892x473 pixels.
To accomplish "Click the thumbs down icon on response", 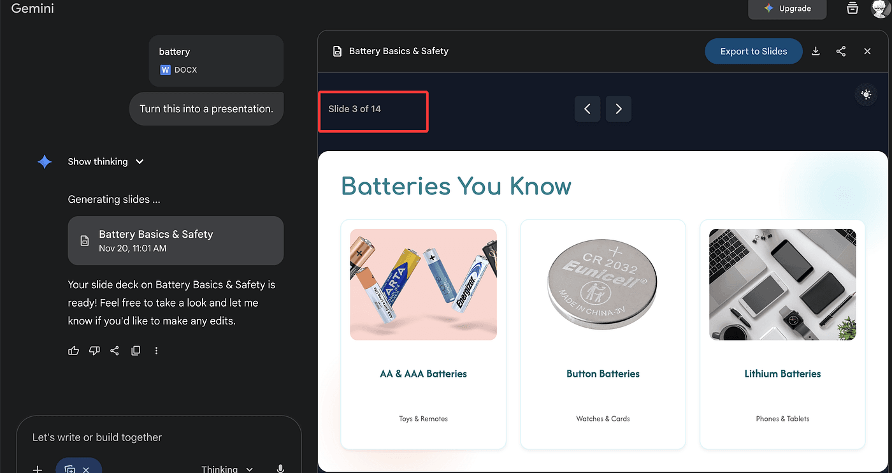I will [94, 351].
